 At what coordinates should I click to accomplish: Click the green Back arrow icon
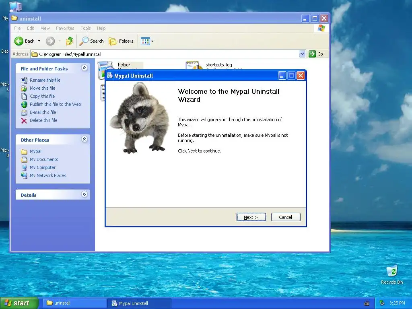coord(19,41)
